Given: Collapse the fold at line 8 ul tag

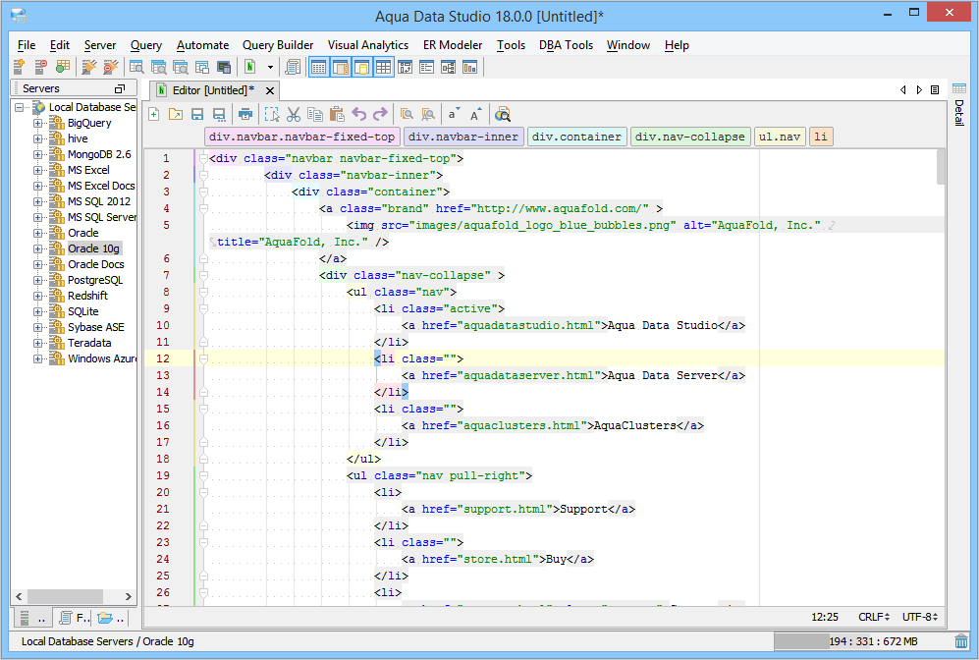Looking at the screenshot, I should click(202, 292).
